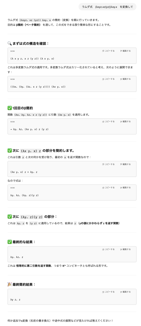Copy the 最終簡約結果 block λy z. z
The height and width of the screenshot is (326, 141).
[108, 292]
